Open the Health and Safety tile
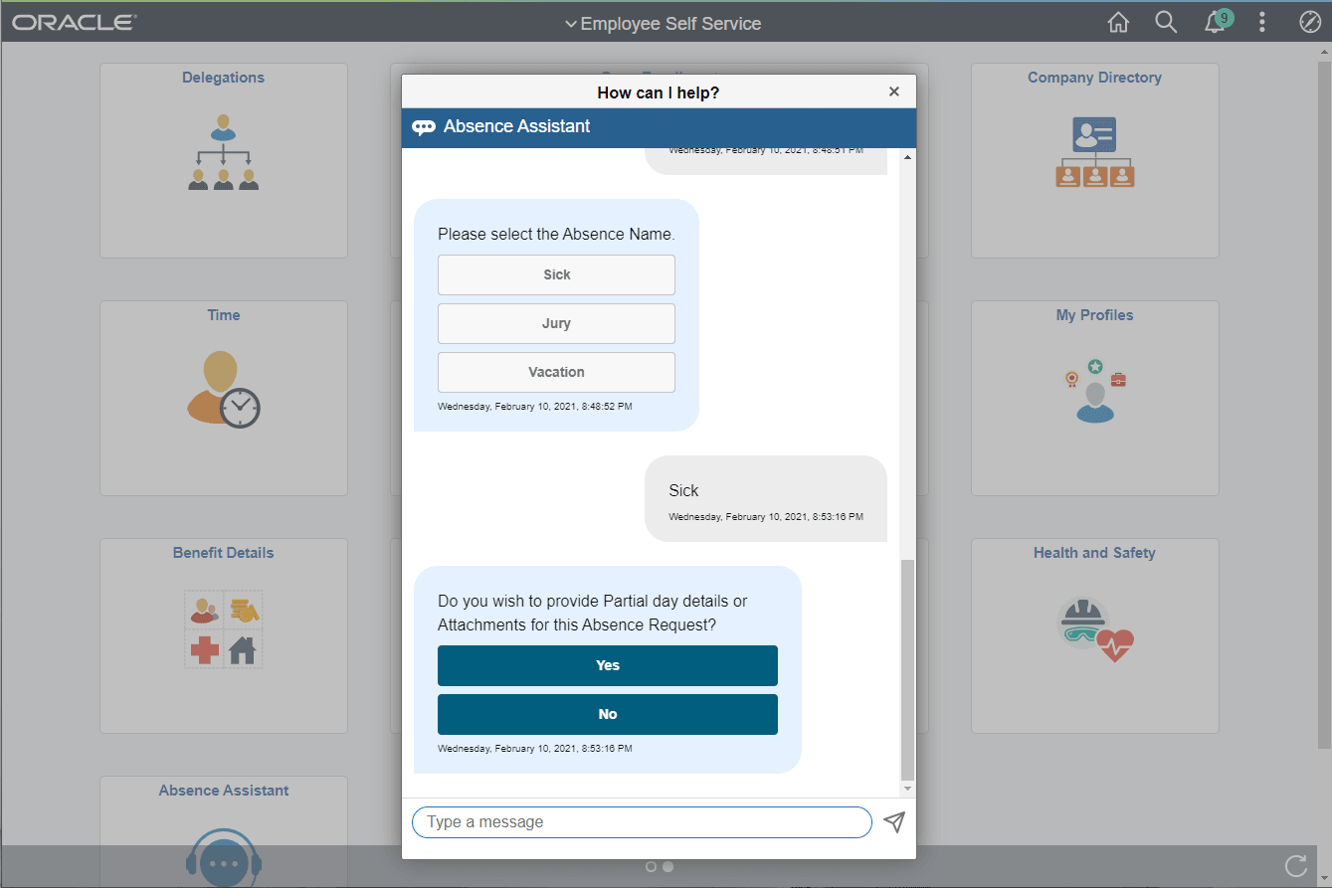 [1094, 635]
